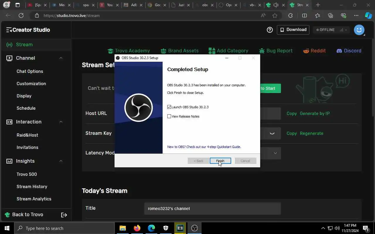Open Discord link
The width and height of the screenshot is (375, 234).
(x=349, y=51)
